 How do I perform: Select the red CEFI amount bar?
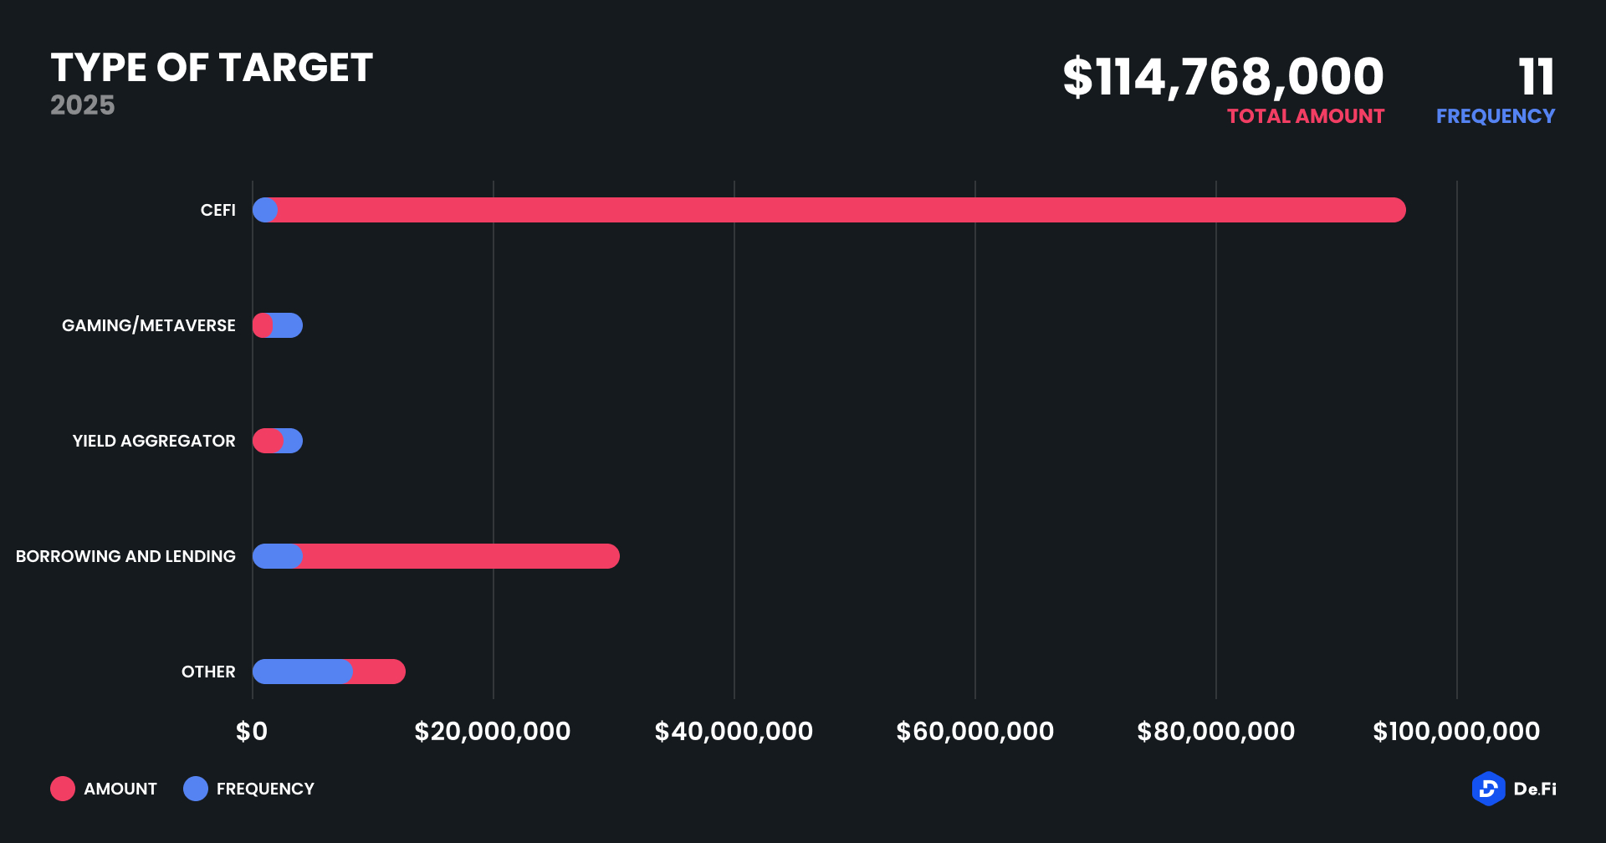pyautogui.click(x=836, y=210)
